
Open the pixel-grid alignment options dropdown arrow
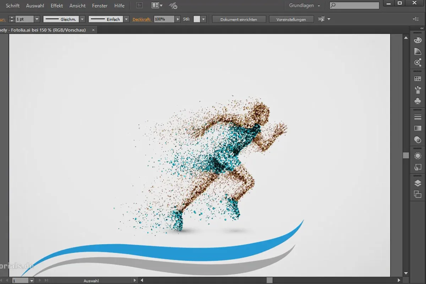tap(329, 19)
